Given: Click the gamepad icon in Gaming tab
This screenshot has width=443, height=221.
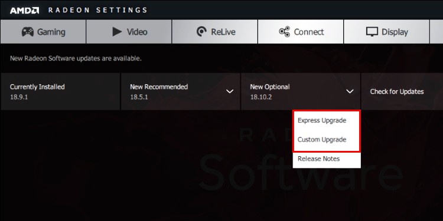Looking at the screenshot, I should [28, 32].
